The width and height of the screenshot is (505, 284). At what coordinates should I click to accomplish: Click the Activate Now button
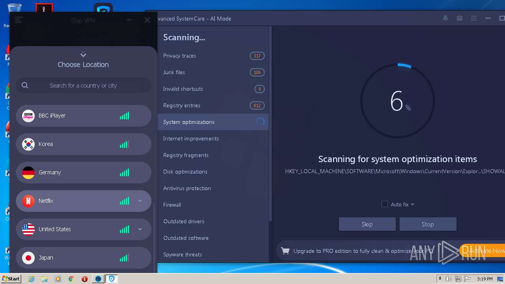point(482,250)
